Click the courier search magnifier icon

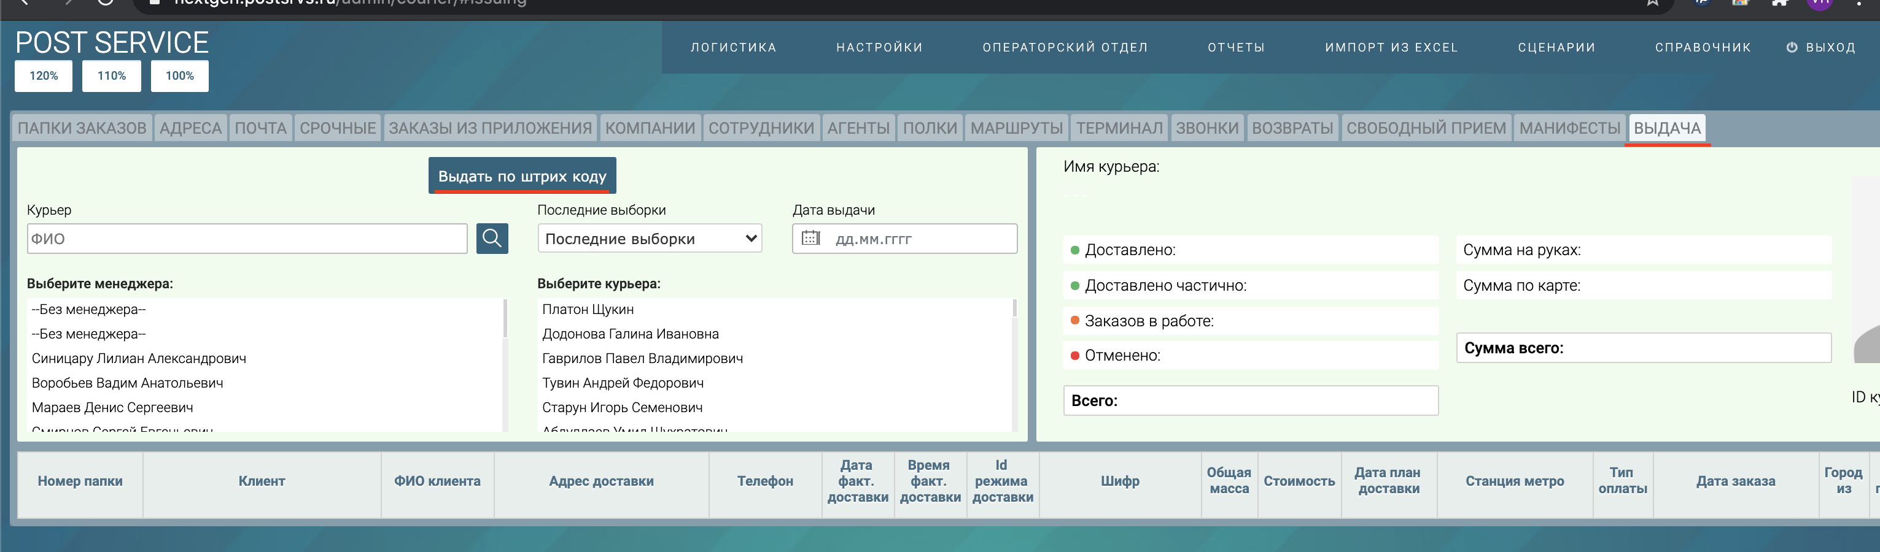coord(492,239)
